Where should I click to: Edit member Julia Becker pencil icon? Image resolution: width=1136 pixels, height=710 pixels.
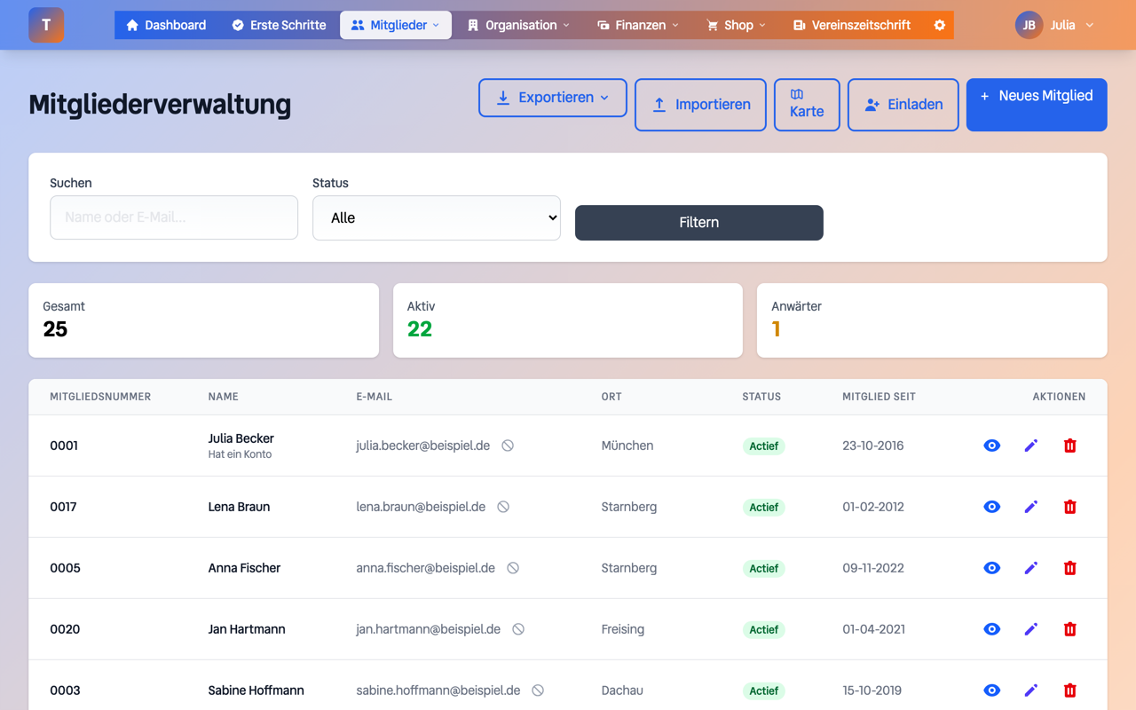(x=1031, y=446)
